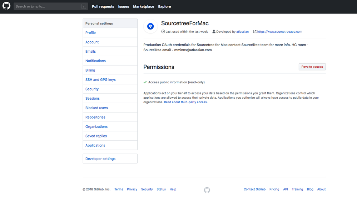Open Security link in footer
Image resolution: width=357 pixels, height=203 pixels.
[147, 189]
